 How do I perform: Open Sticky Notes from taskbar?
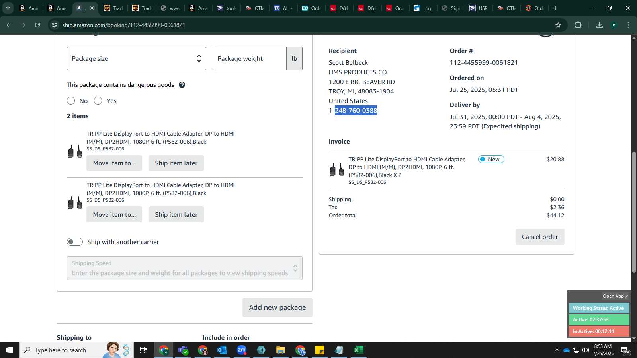click(320, 350)
